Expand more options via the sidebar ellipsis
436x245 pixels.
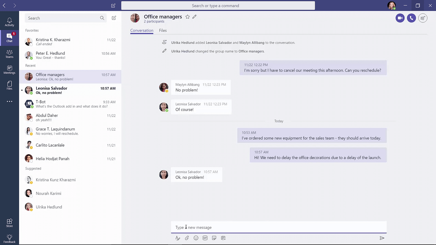pyautogui.click(x=9, y=101)
